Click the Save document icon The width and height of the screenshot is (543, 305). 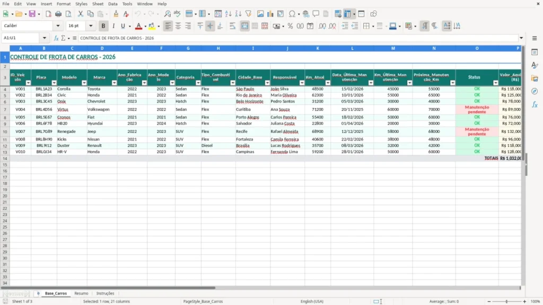pyautogui.click(x=32, y=14)
